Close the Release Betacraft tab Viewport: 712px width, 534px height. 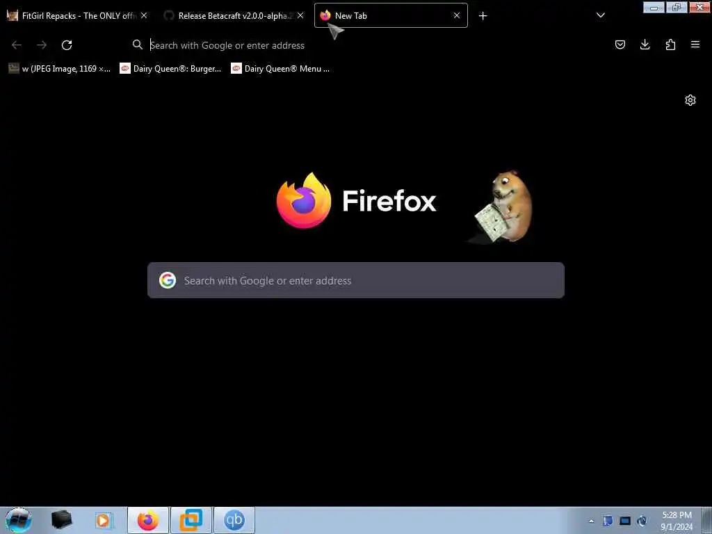tap(300, 15)
